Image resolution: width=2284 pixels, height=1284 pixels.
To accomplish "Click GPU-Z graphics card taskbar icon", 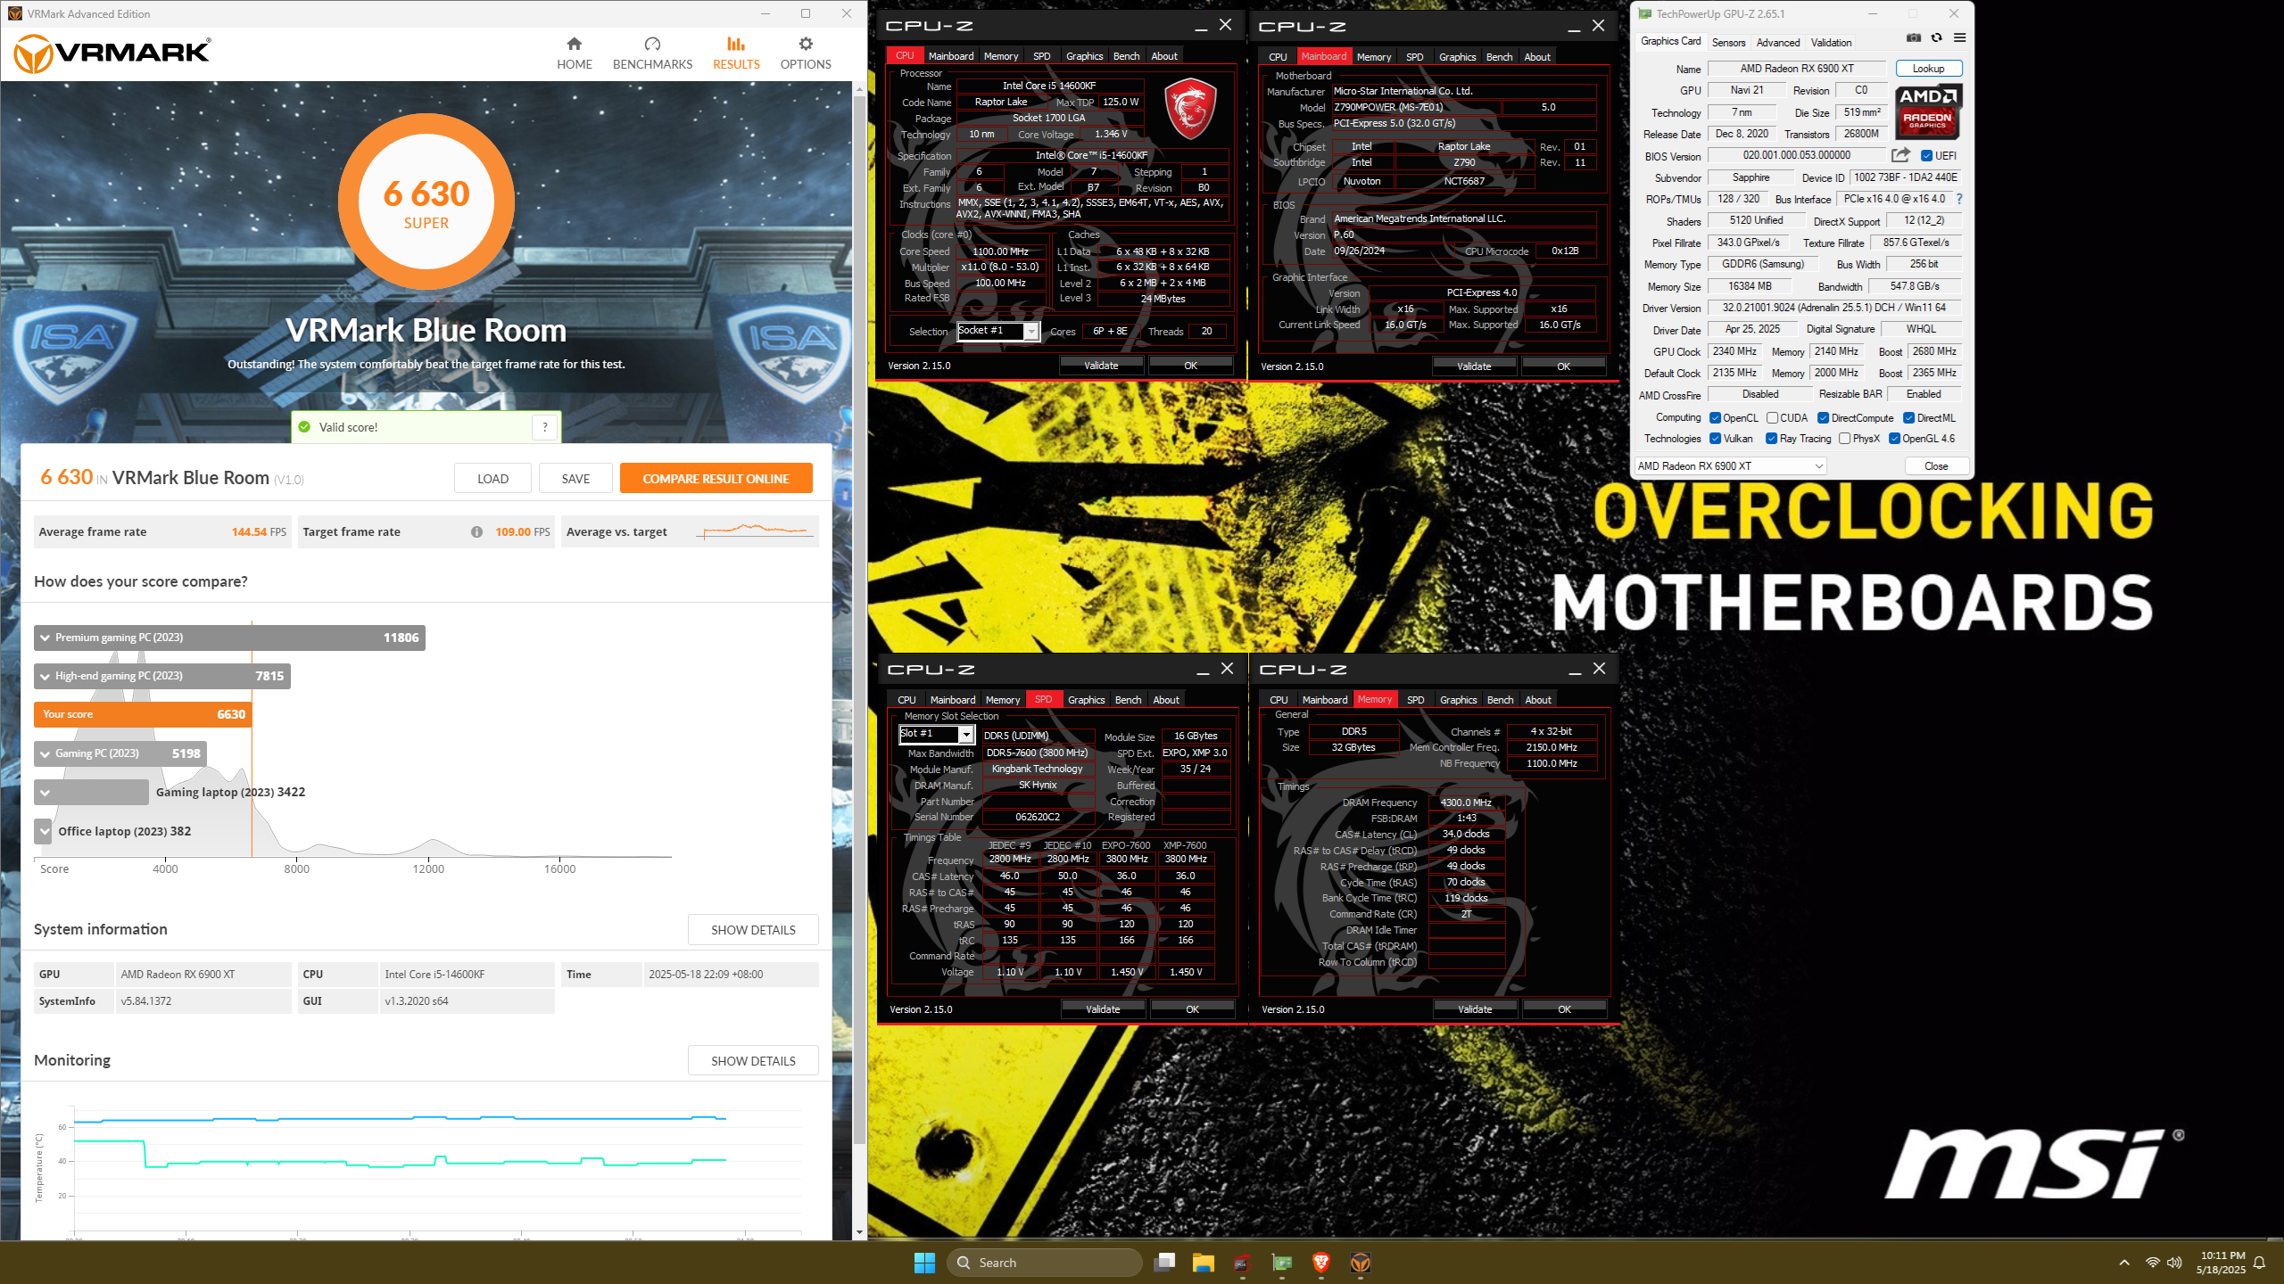I will 1282,1263.
